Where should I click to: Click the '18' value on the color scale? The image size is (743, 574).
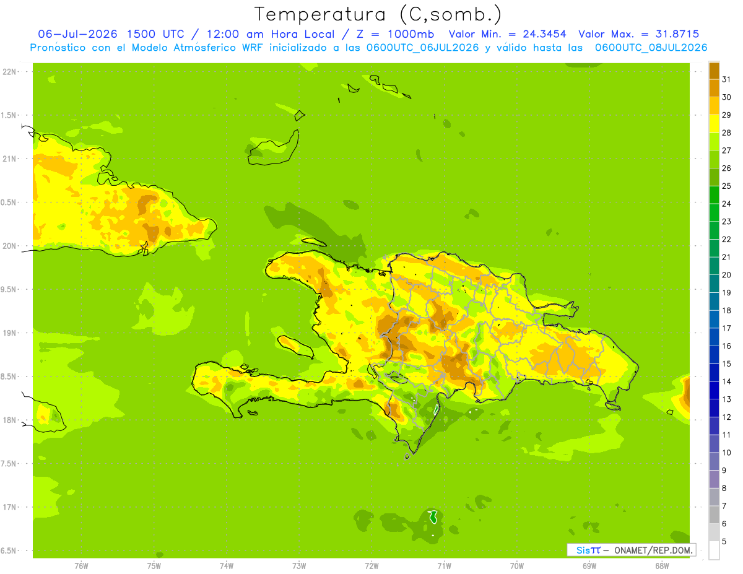click(726, 310)
